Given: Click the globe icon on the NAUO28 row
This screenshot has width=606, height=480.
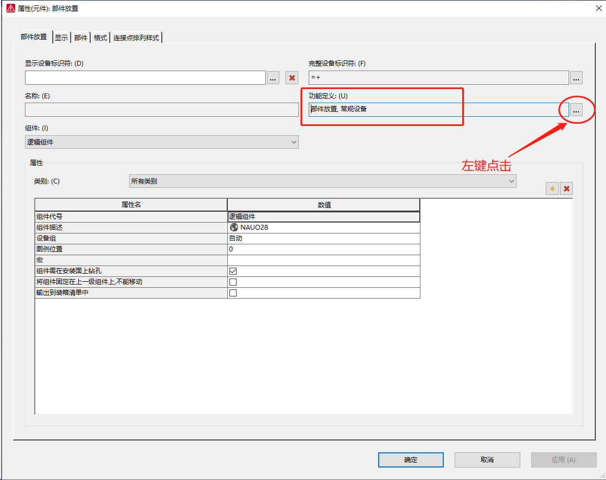Looking at the screenshot, I should [234, 227].
